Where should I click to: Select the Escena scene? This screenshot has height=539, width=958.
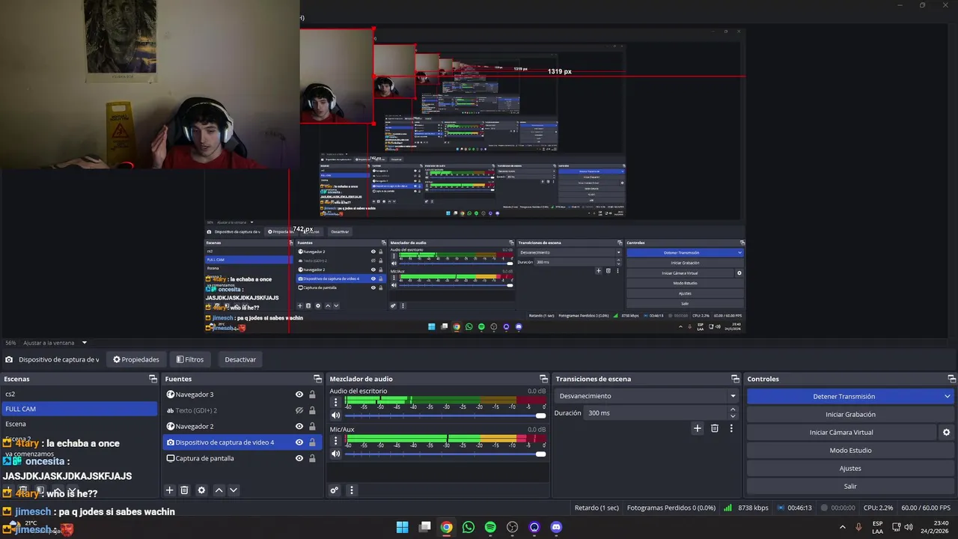(79, 424)
